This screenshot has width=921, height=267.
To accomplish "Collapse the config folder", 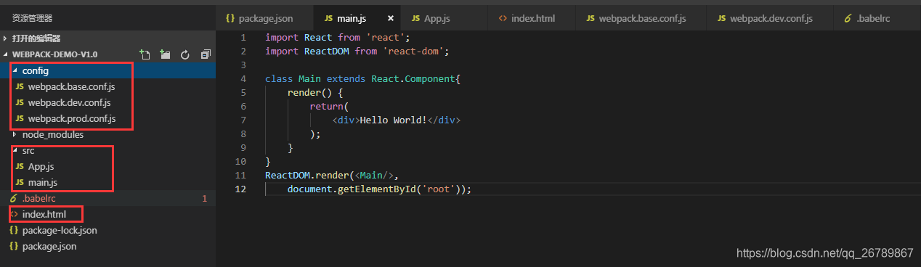I will [107, 70].
